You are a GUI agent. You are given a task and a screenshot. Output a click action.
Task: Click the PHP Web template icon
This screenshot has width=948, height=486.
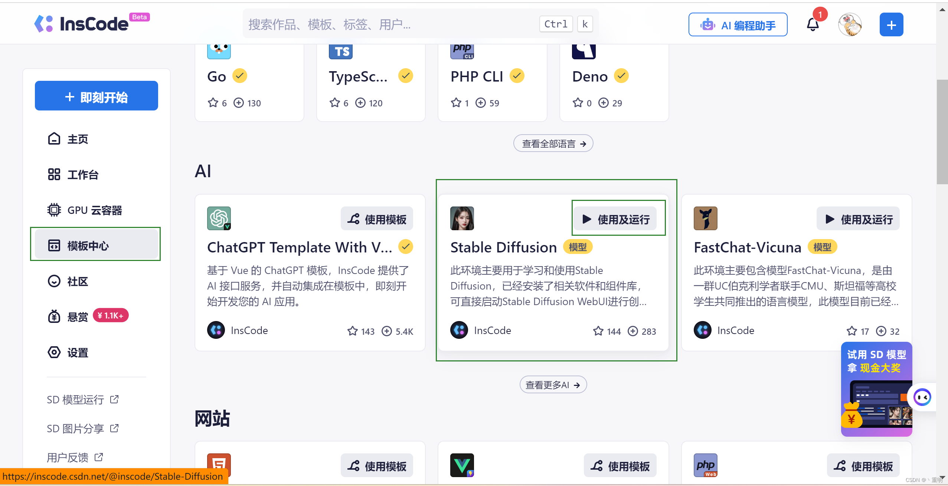coord(705,465)
